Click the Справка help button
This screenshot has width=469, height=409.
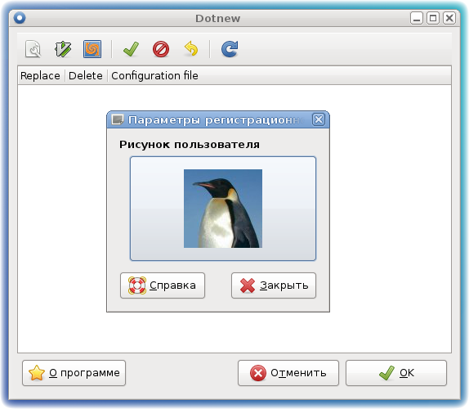[163, 285]
